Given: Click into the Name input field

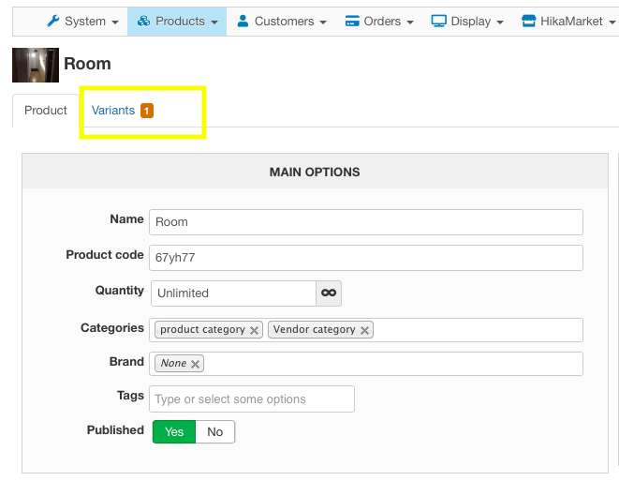Looking at the screenshot, I should pos(365,222).
